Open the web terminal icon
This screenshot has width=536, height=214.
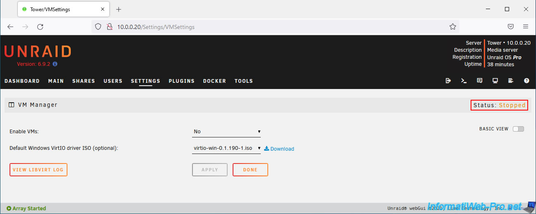click(464, 81)
